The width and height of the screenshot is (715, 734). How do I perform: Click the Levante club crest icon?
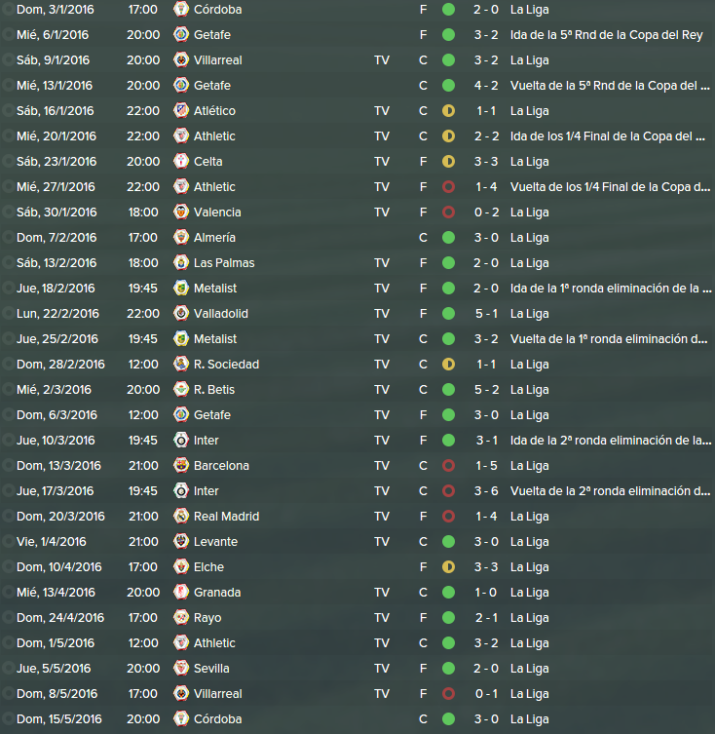[181, 541]
